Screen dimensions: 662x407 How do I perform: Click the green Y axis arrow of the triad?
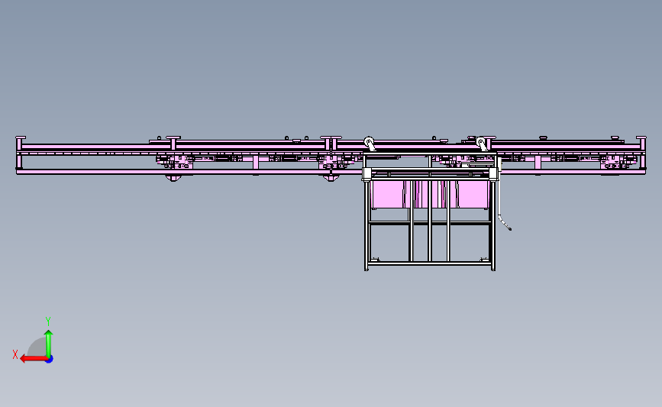click(49, 344)
